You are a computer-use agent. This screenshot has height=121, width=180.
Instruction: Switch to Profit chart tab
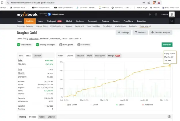[x=90, y=56]
